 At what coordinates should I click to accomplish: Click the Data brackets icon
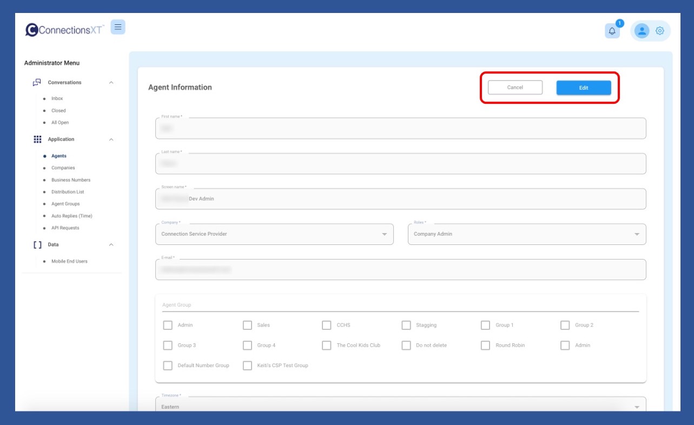pyautogui.click(x=37, y=245)
